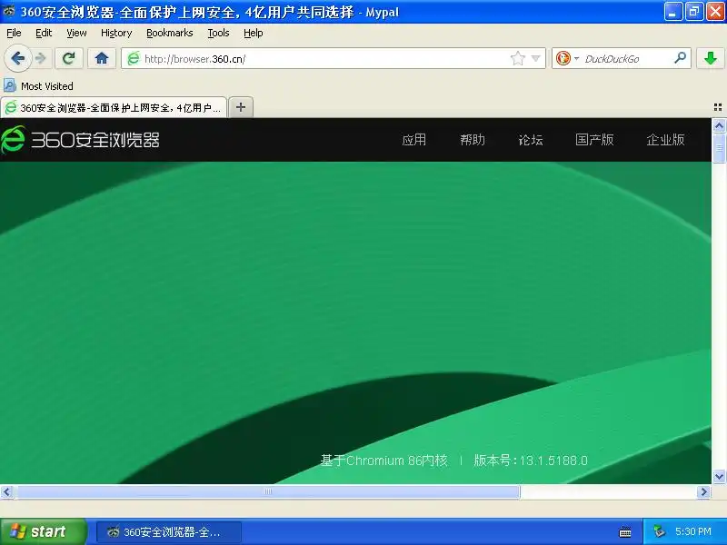Click the on-screen keyboard tray icon
Screen dimensions: 727x545
pyautogui.click(x=625, y=532)
